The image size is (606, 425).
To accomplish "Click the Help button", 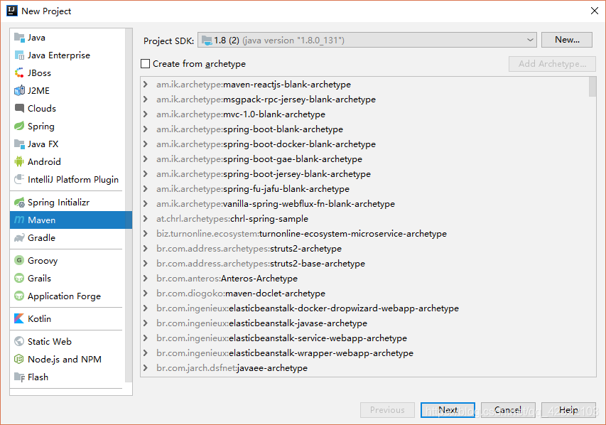I will coord(568,410).
